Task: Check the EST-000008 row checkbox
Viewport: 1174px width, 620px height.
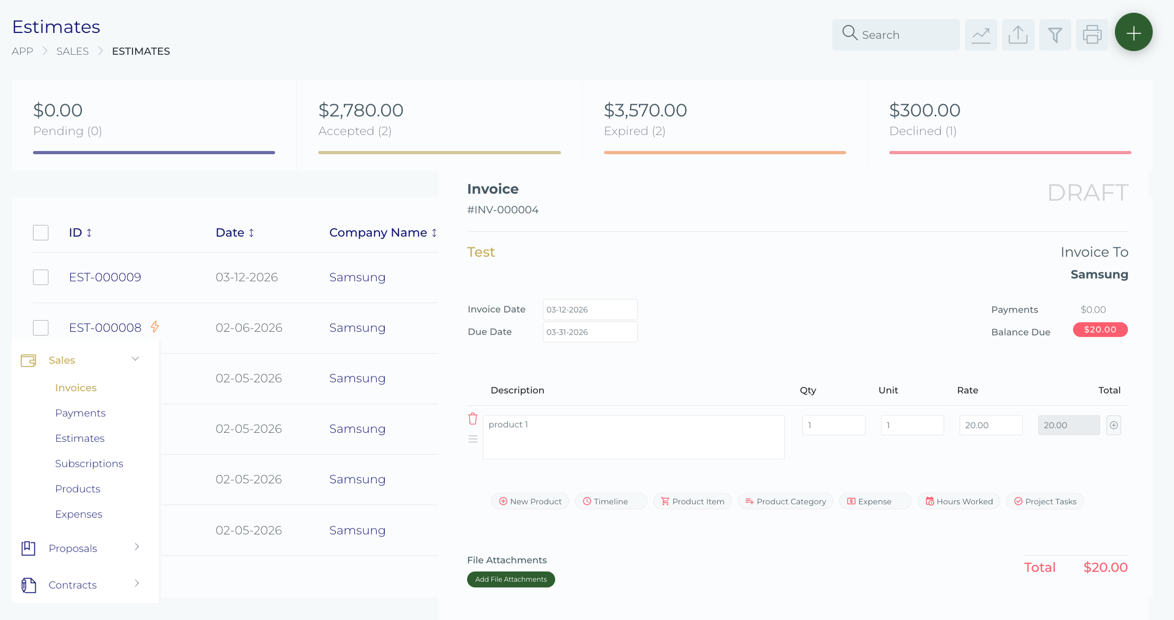Action: (41, 328)
